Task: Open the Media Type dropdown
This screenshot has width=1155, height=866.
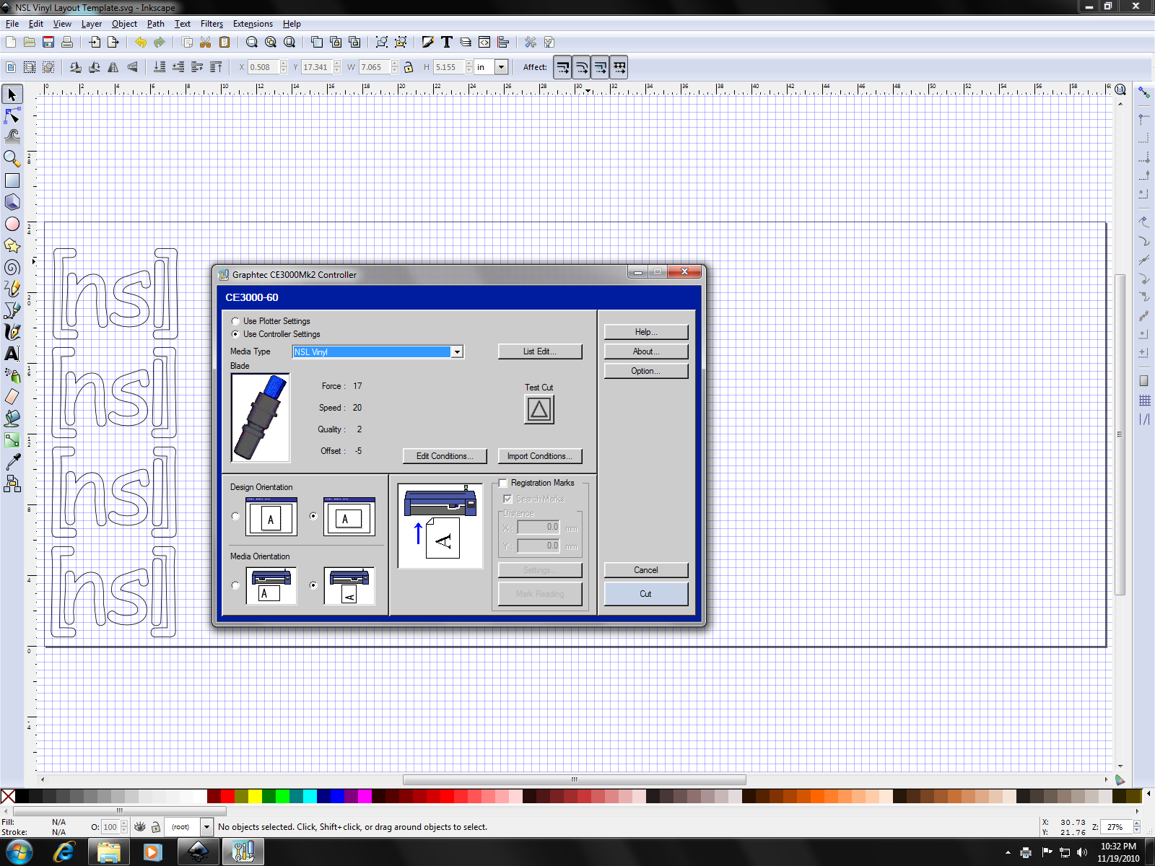Action: [x=456, y=352]
